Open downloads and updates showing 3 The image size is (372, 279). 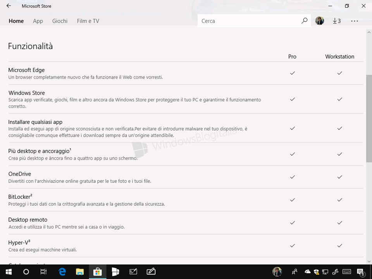click(336, 21)
